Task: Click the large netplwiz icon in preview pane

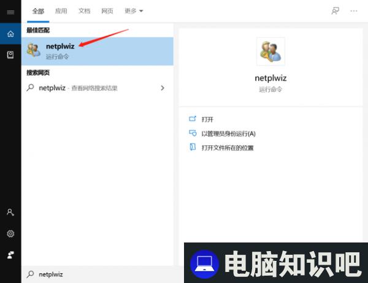Action: point(270,51)
